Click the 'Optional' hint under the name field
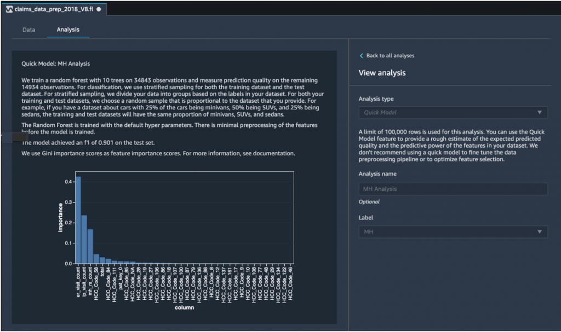 pos(369,202)
